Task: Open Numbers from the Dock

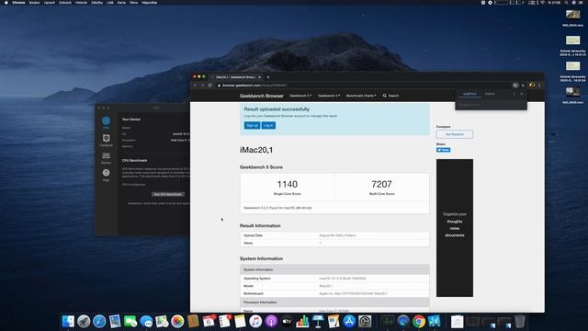Action: (302, 322)
